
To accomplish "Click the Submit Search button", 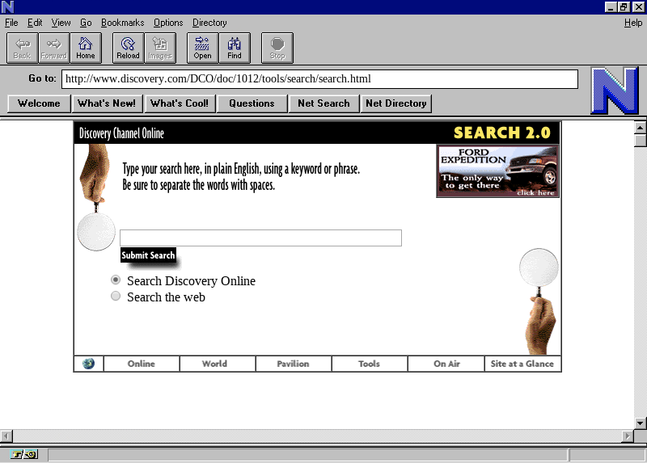I will click(x=148, y=255).
